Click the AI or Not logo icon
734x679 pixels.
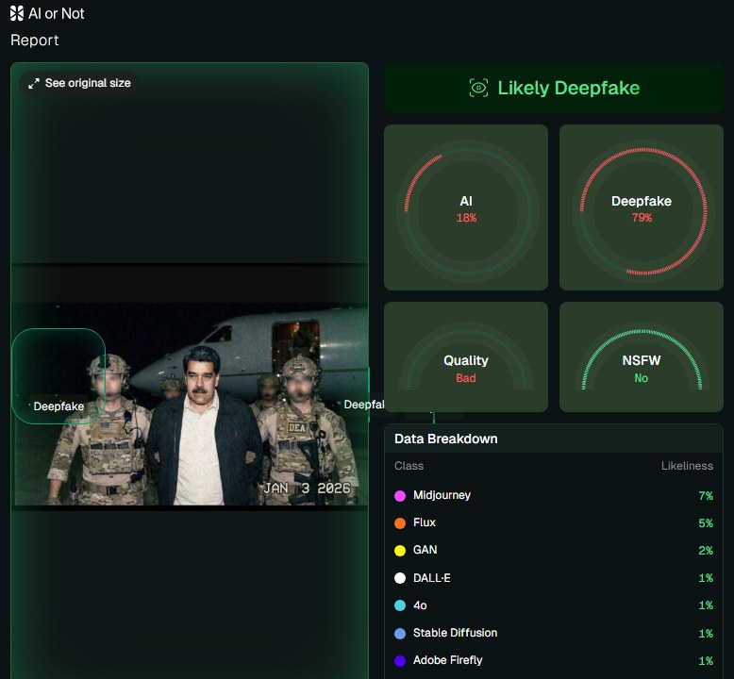17,13
